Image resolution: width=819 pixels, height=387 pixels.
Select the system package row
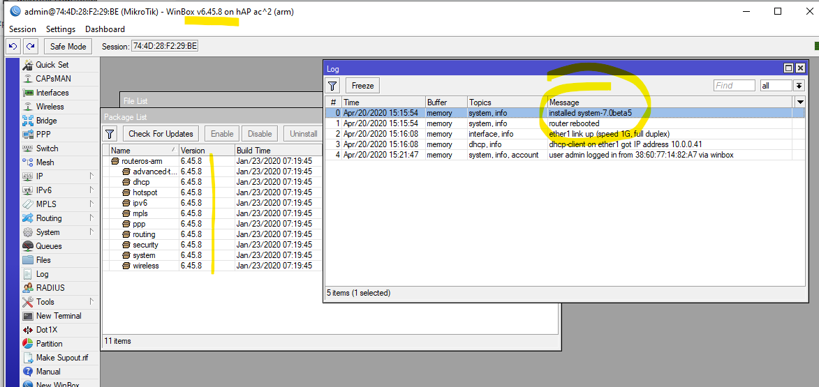pos(212,255)
